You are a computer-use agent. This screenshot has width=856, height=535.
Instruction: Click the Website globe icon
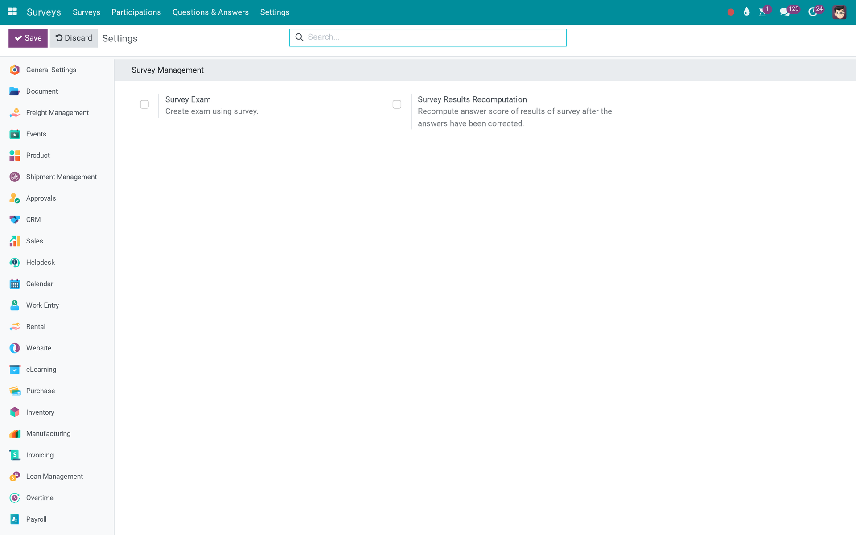coord(15,348)
